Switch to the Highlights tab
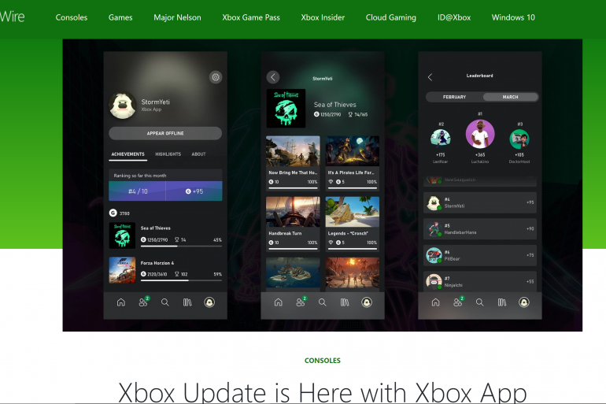The image size is (606, 404). pos(168,154)
